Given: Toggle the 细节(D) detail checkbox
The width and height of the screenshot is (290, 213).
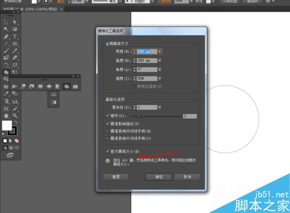Looking at the screenshot, I should point(108,116).
